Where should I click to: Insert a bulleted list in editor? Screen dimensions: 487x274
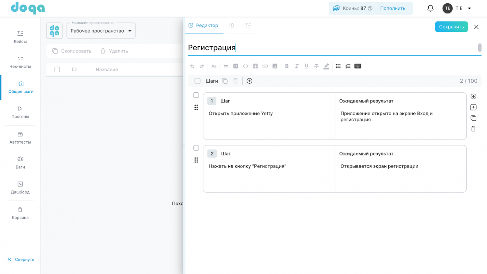338,66
